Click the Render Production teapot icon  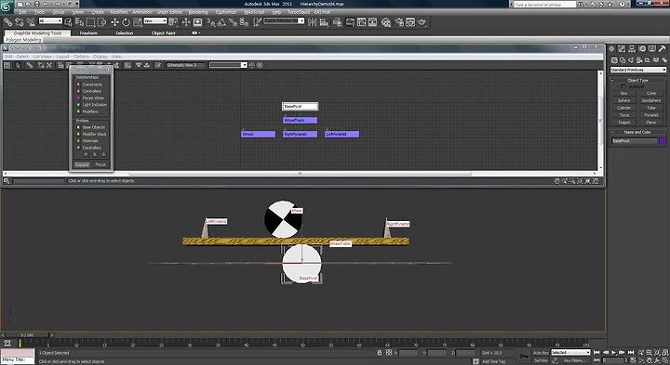pyautogui.click(x=422, y=21)
